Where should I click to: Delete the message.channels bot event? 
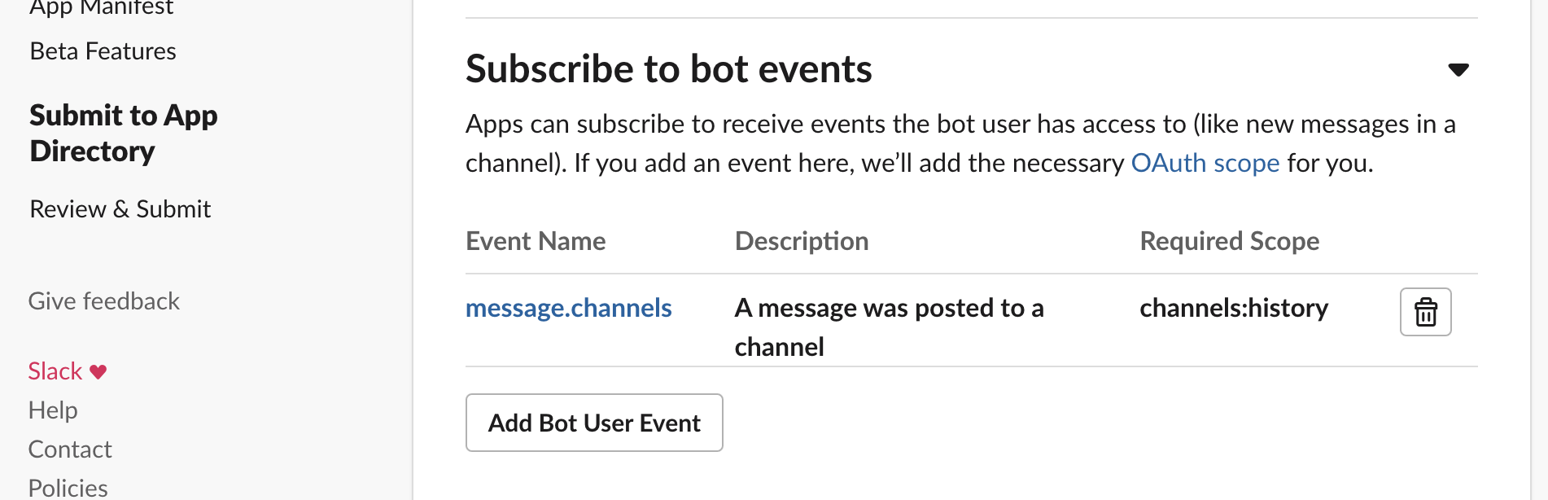click(1424, 312)
